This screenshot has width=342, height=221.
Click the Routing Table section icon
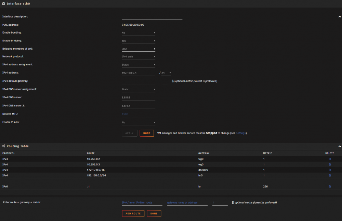click(3, 146)
